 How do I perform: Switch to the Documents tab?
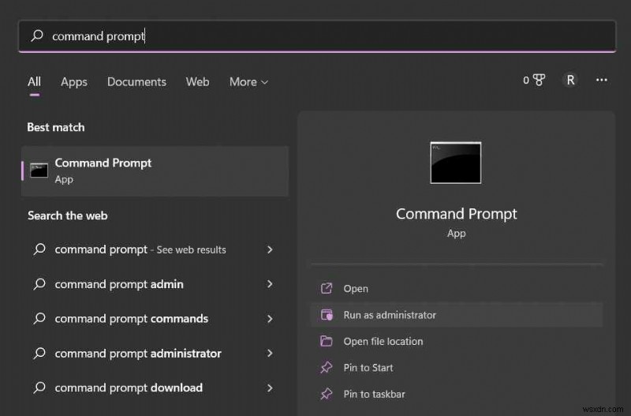point(136,82)
